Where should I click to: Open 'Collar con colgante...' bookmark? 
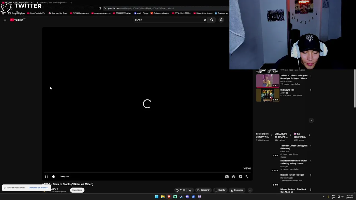160,13
